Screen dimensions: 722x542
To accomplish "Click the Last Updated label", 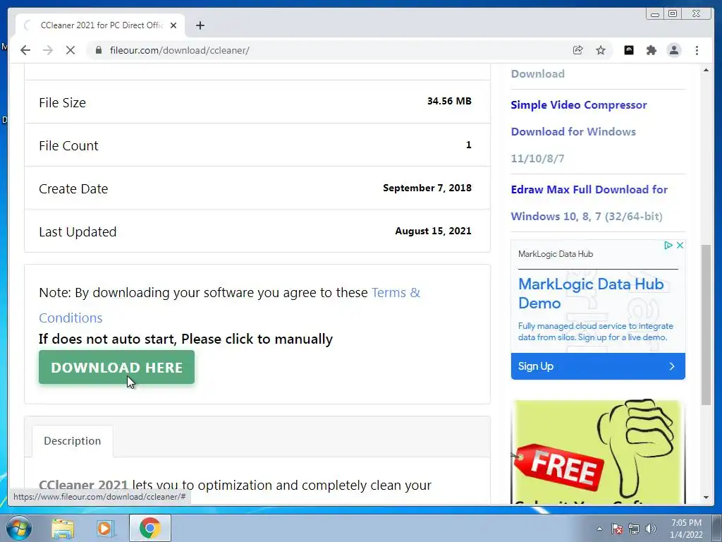I will [x=78, y=231].
